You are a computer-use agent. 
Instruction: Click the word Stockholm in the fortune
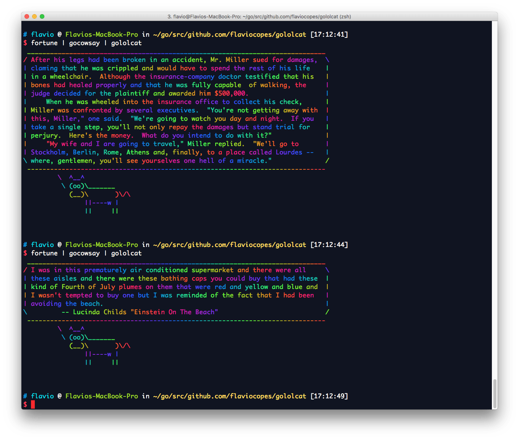pyautogui.click(x=48, y=152)
